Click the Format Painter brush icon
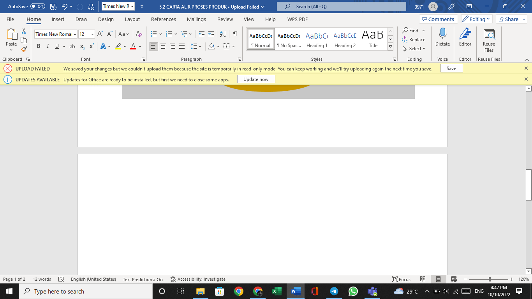This screenshot has width=532, height=299. click(24, 49)
